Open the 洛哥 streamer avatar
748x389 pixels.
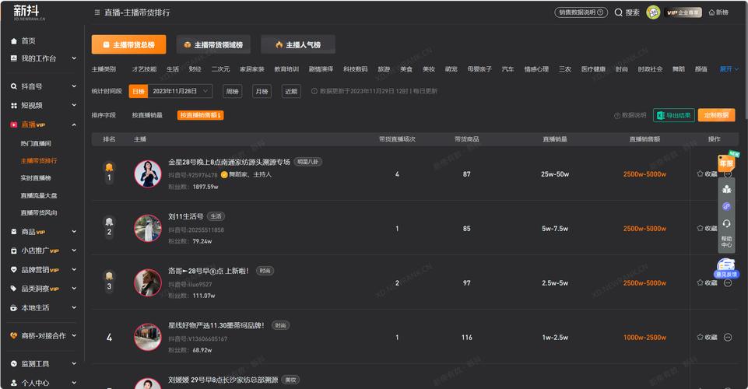pyautogui.click(x=148, y=282)
